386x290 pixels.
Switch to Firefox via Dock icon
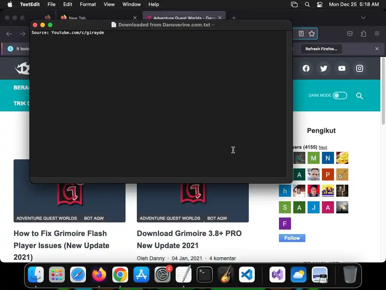point(99,275)
